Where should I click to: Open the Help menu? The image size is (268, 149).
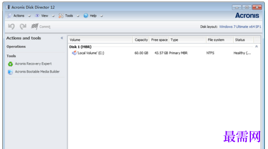pos(93,16)
